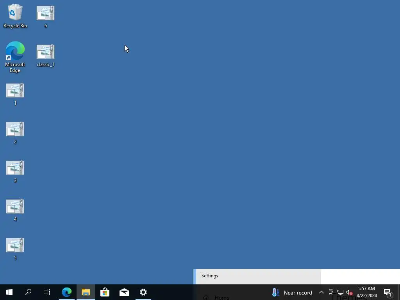Open the Recycle Bin desktop icon

tap(15, 16)
